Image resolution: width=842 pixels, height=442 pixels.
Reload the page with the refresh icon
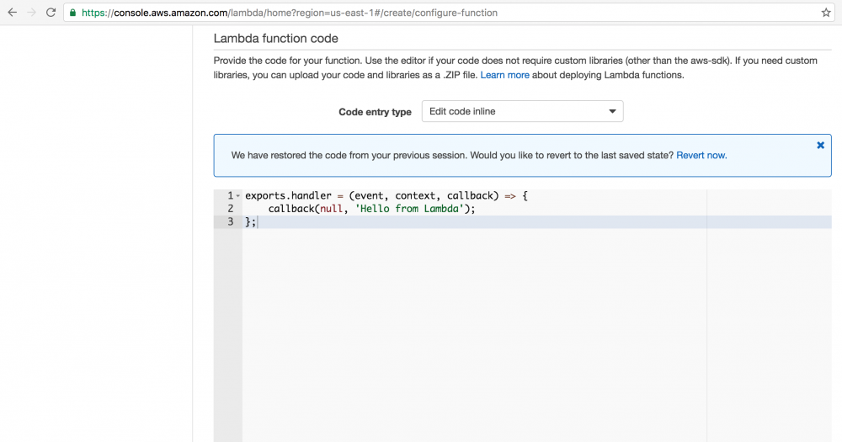(51, 13)
